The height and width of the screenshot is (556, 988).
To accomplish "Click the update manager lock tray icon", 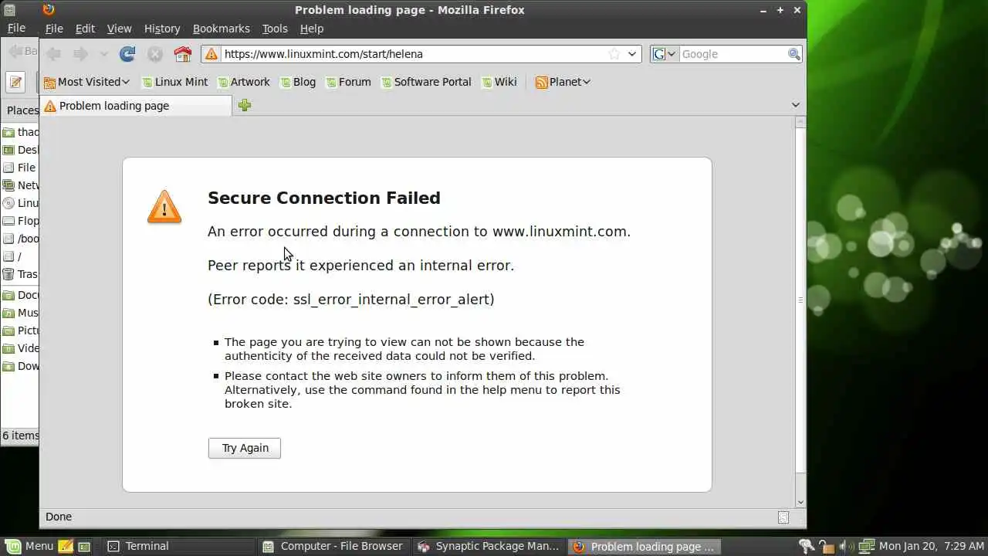I will tap(827, 547).
